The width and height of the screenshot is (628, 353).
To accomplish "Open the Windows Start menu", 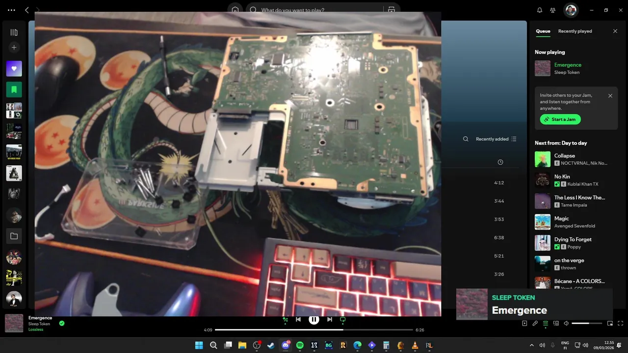I will click(x=199, y=345).
